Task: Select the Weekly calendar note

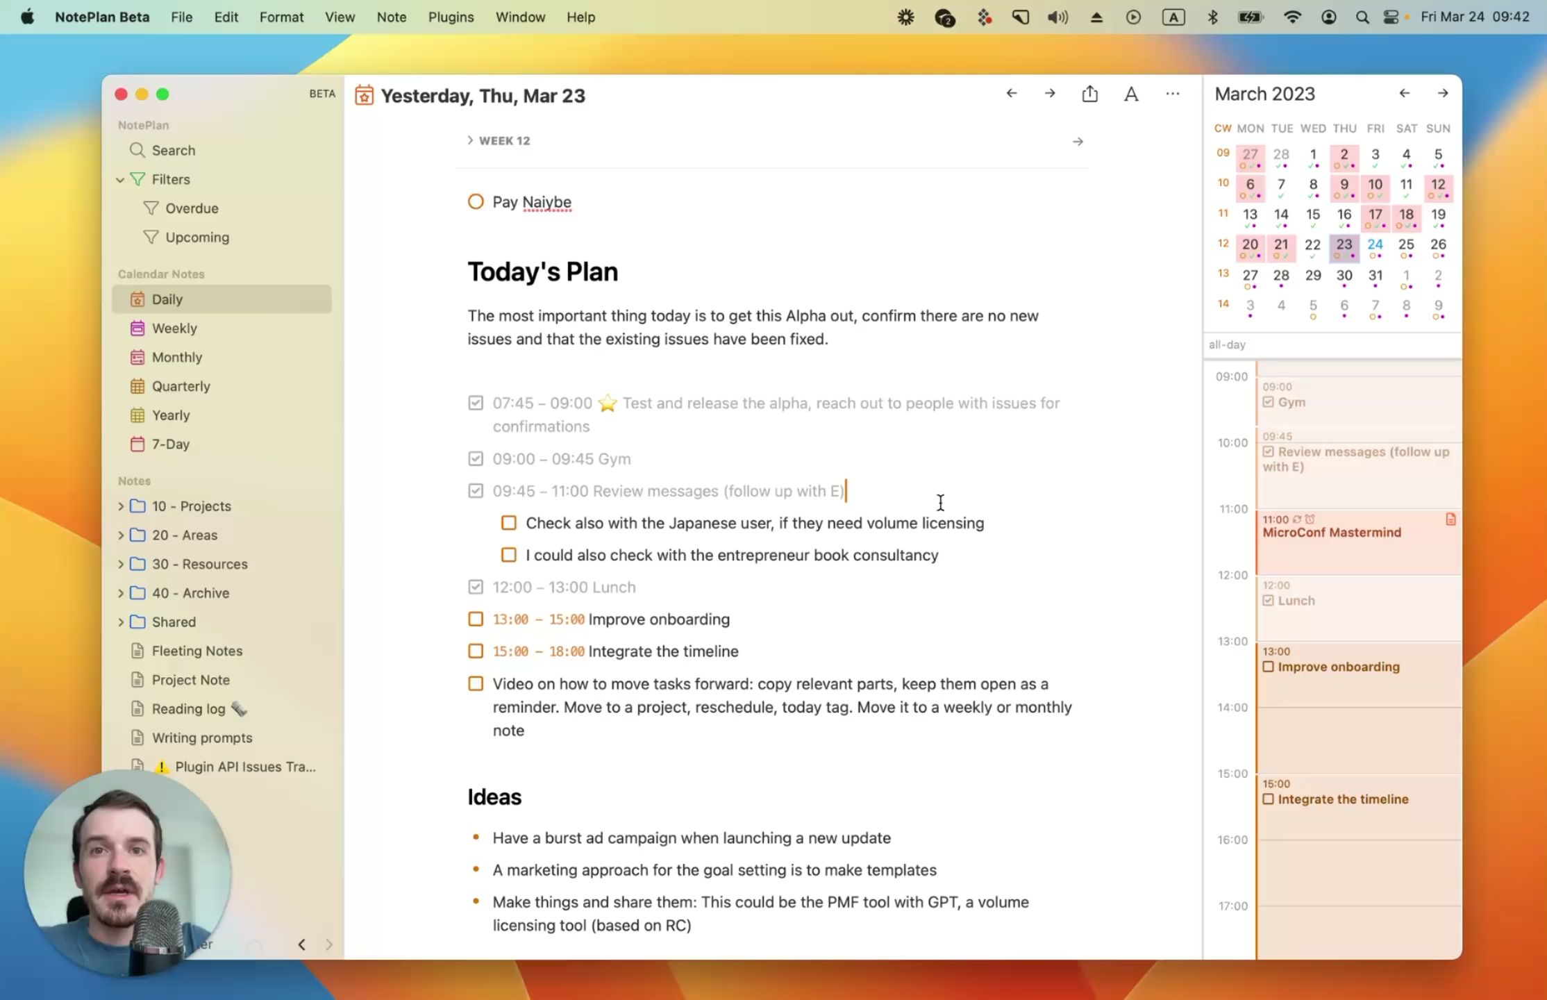Action: click(174, 328)
